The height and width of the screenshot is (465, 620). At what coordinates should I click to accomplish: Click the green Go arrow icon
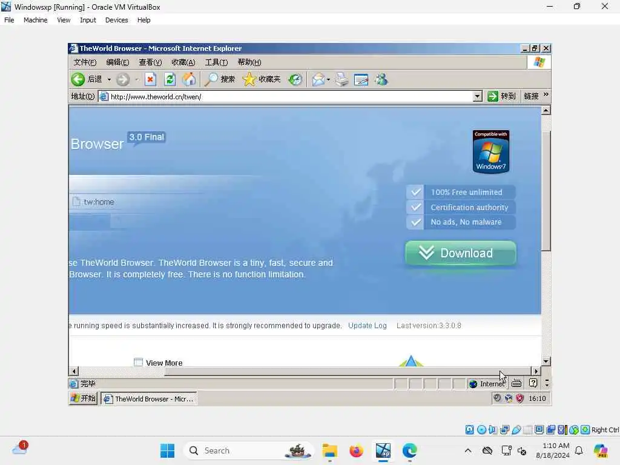(x=493, y=96)
